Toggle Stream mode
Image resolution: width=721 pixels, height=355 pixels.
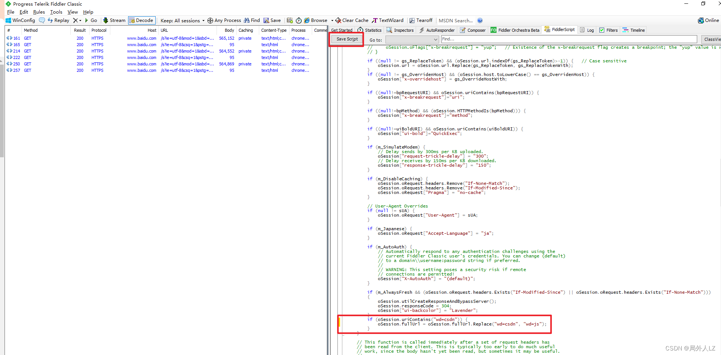click(x=114, y=20)
